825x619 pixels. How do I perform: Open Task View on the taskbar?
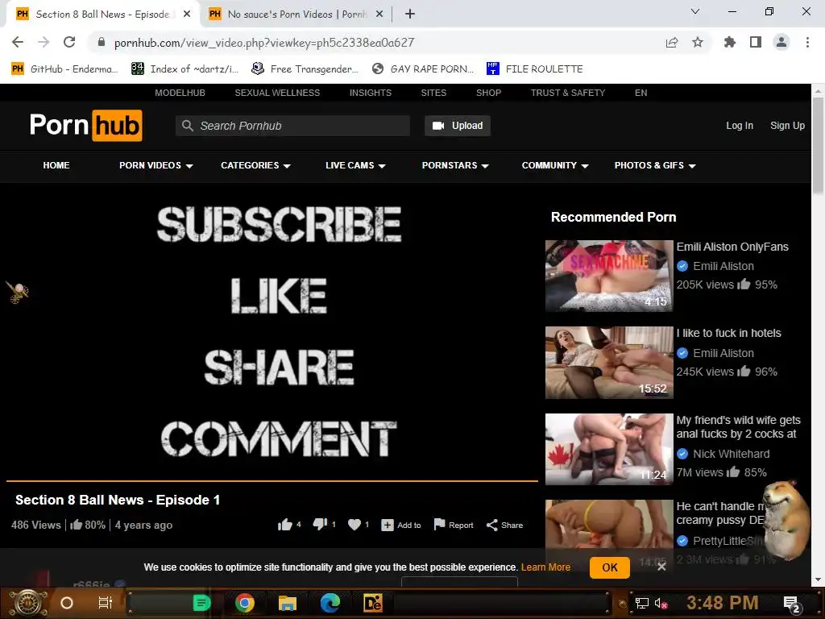click(x=106, y=603)
